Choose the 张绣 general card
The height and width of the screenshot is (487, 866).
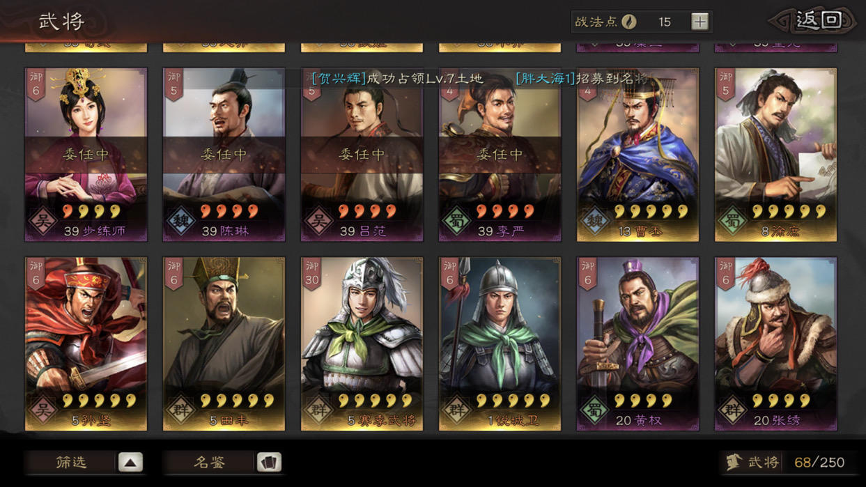coord(775,344)
